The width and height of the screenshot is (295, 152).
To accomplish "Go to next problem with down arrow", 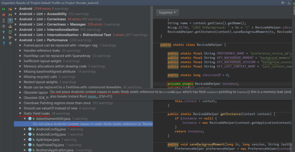I will 3,37.
